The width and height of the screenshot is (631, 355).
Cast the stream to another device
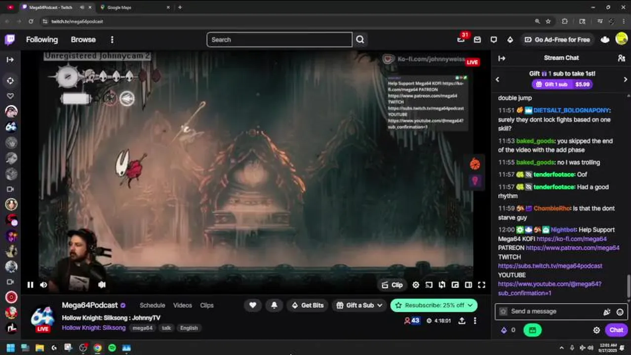click(x=429, y=285)
